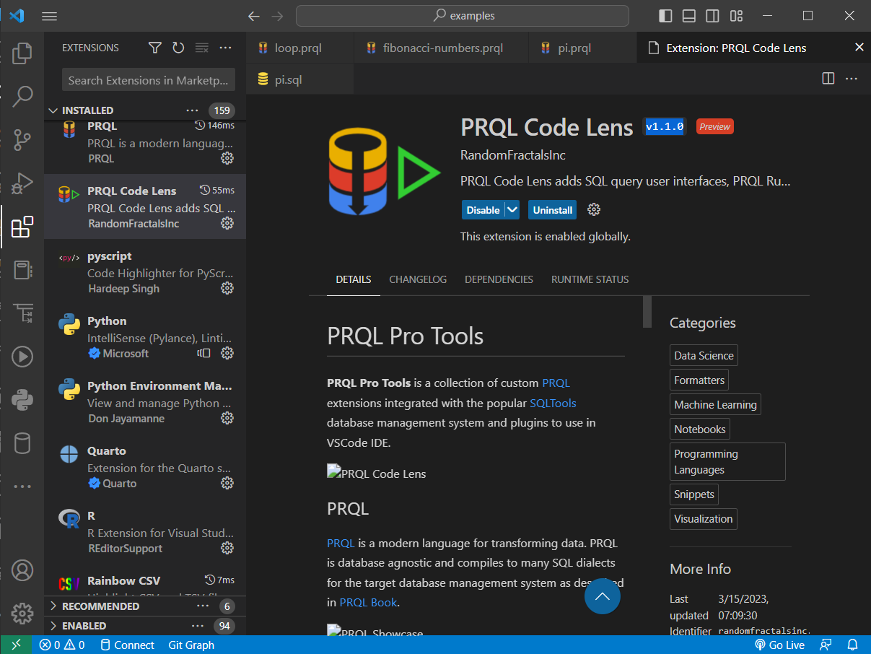Close the Extension: PRQL Code Lens tab
Viewport: 871px width, 654px height.
pos(859,48)
